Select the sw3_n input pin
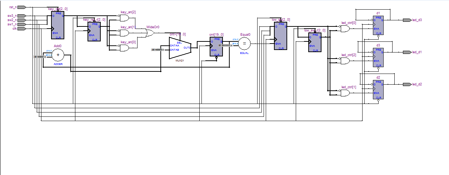This screenshot has height=175, width=449. tap(21, 16)
